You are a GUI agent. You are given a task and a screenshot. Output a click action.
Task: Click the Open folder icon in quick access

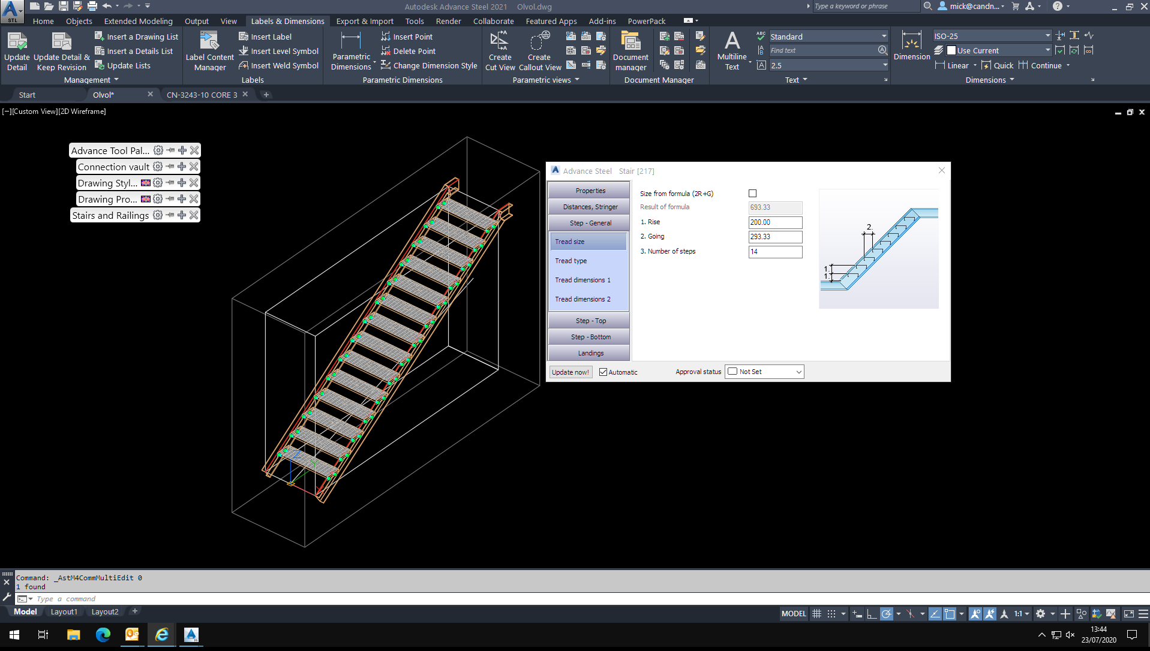49,6
